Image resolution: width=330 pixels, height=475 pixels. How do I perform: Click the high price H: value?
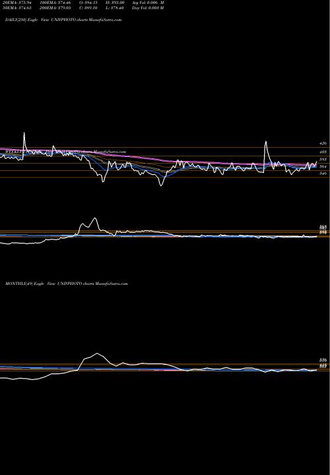click(115, 2)
